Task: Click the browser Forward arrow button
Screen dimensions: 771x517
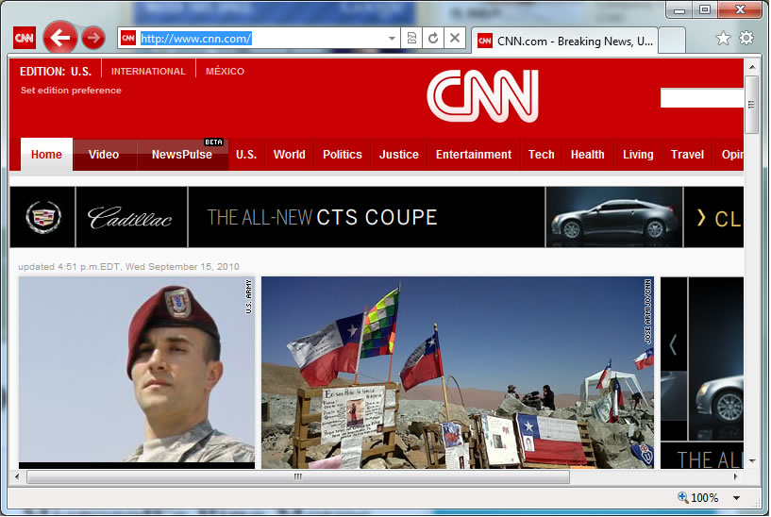Action: [x=92, y=38]
